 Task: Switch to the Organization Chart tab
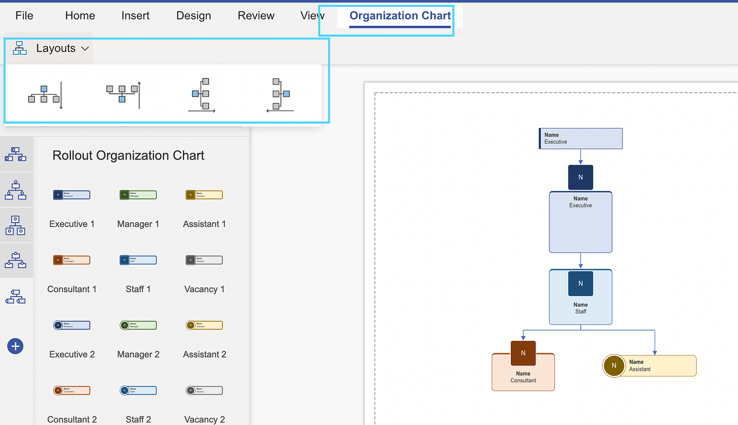click(400, 16)
